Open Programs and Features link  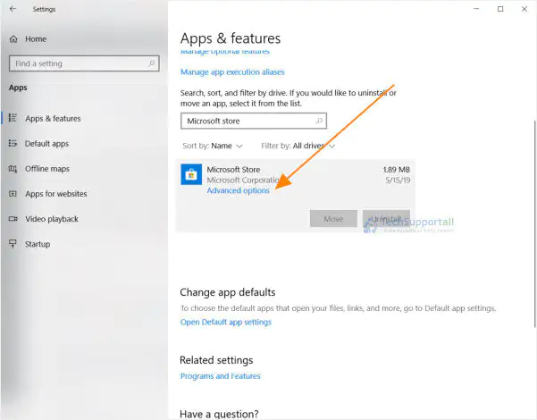point(220,376)
